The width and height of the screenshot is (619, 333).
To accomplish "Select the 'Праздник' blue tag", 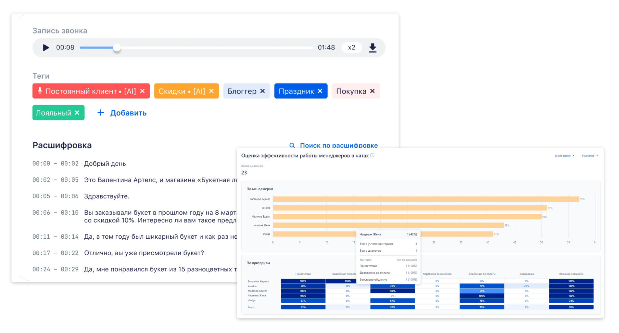I will [x=296, y=91].
